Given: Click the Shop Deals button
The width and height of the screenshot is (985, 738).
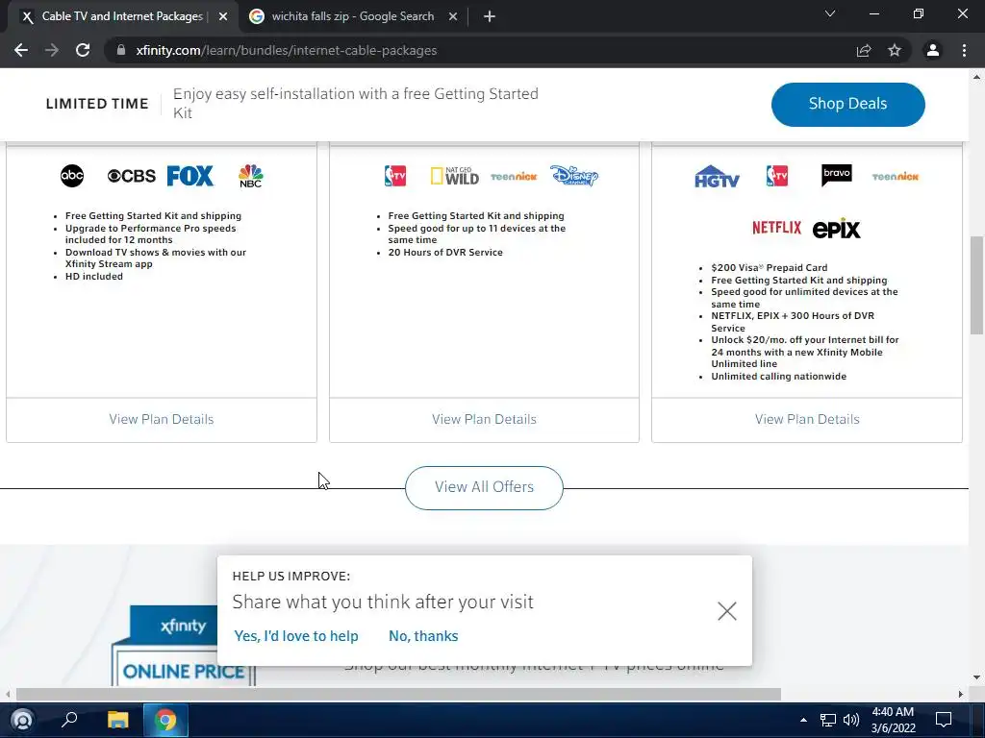Looking at the screenshot, I should pyautogui.click(x=847, y=104).
